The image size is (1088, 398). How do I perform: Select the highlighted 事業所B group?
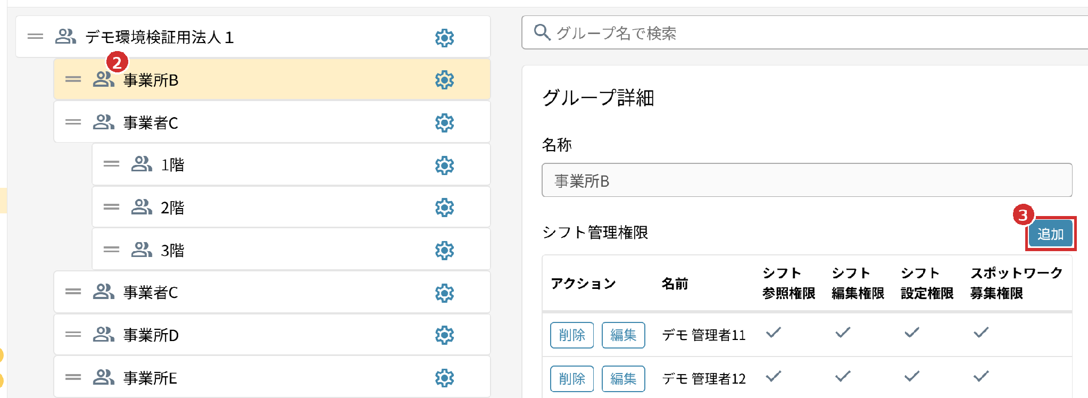point(272,79)
